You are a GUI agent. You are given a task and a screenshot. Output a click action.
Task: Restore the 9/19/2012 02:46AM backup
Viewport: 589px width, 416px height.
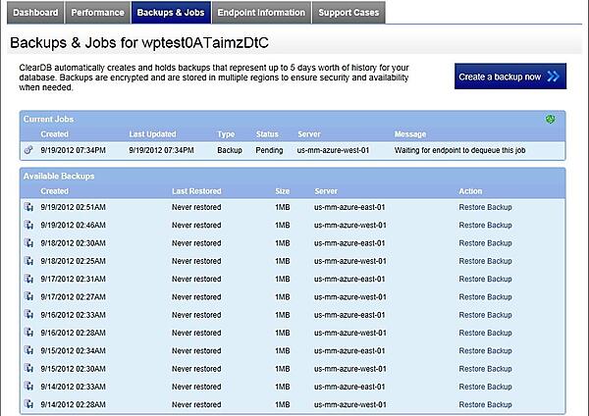click(x=485, y=225)
